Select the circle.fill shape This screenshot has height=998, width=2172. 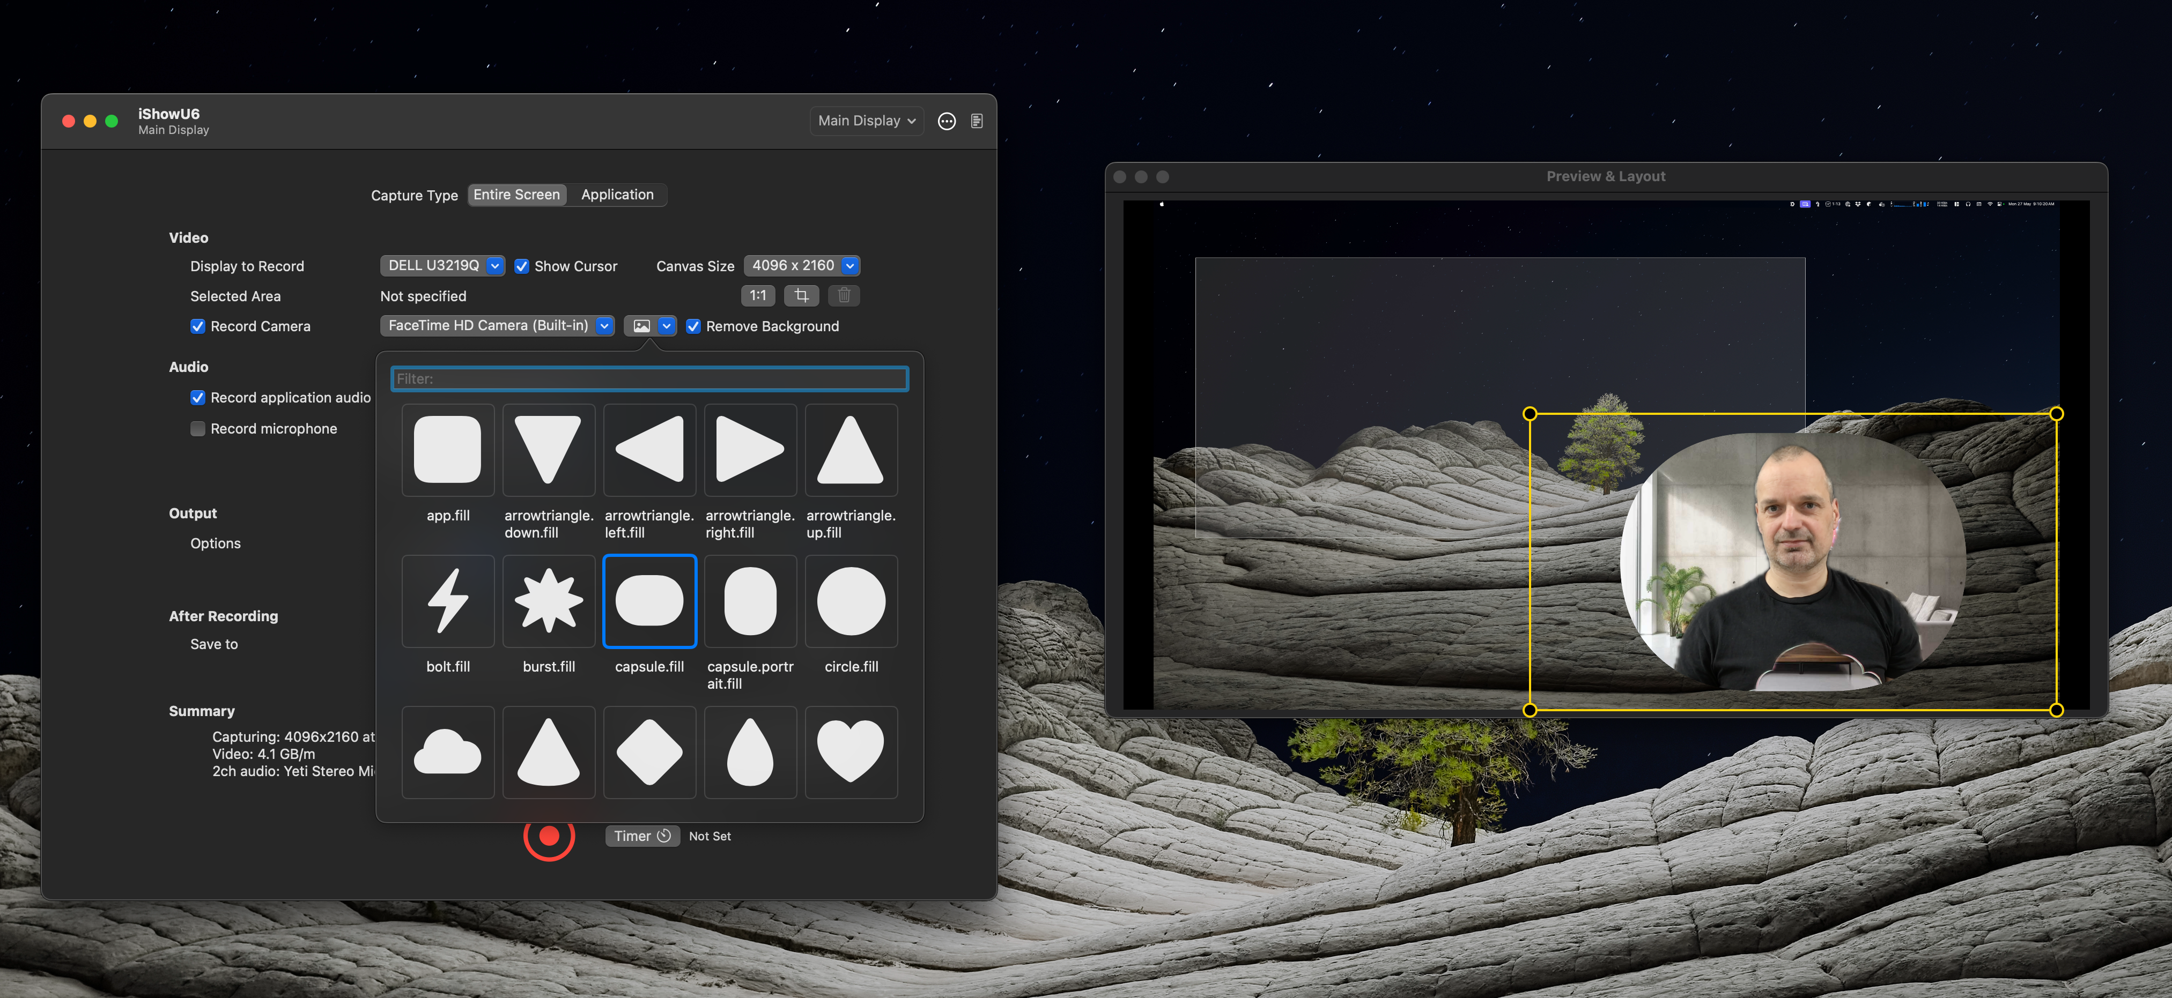click(x=851, y=601)
